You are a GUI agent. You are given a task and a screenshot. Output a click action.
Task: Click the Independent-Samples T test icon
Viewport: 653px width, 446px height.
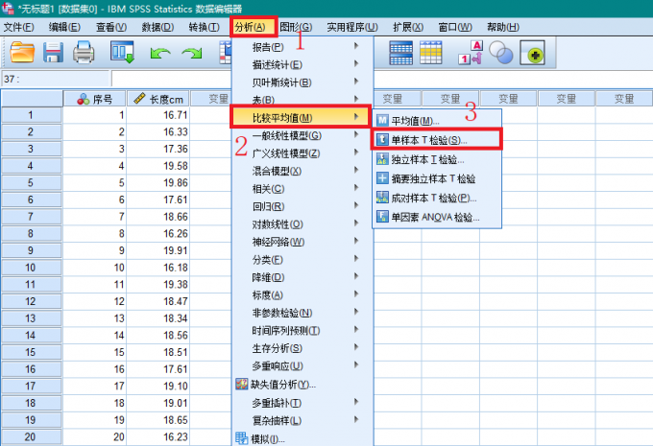(382, 159)
